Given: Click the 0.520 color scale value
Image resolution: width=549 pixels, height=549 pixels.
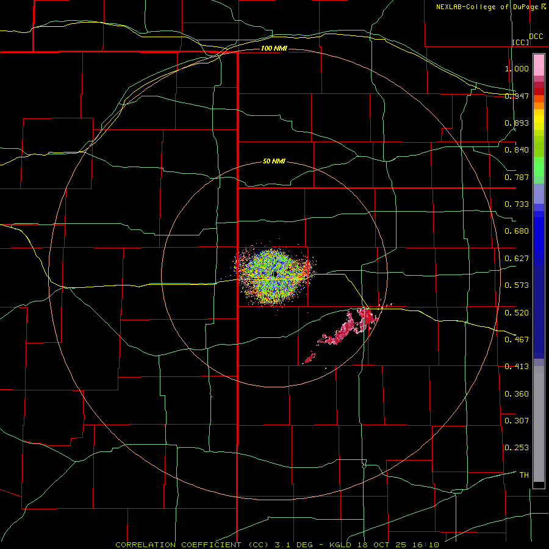Looking at the screenshot, I should [517, 313].
